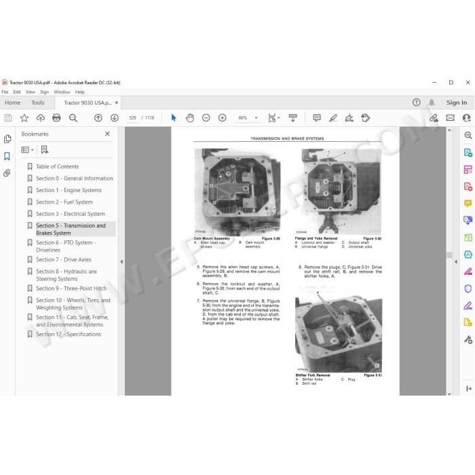The image size is (475, 475).
Task: Open Section 3 - Electrical System bookmark
Action: tap(71, 214)
